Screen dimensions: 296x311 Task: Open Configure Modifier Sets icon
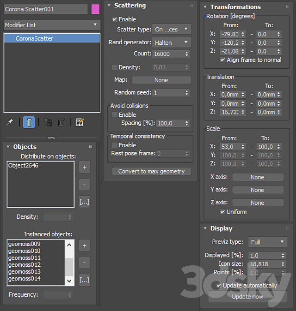click(80, 122)
